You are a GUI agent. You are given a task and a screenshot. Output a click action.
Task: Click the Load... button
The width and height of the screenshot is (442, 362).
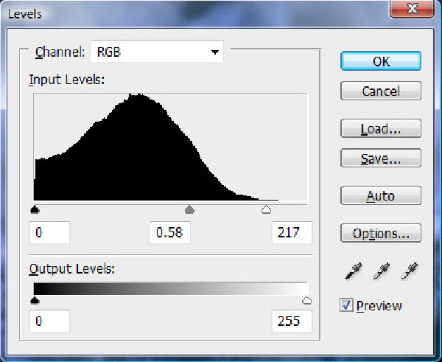(x=381, y=128)
